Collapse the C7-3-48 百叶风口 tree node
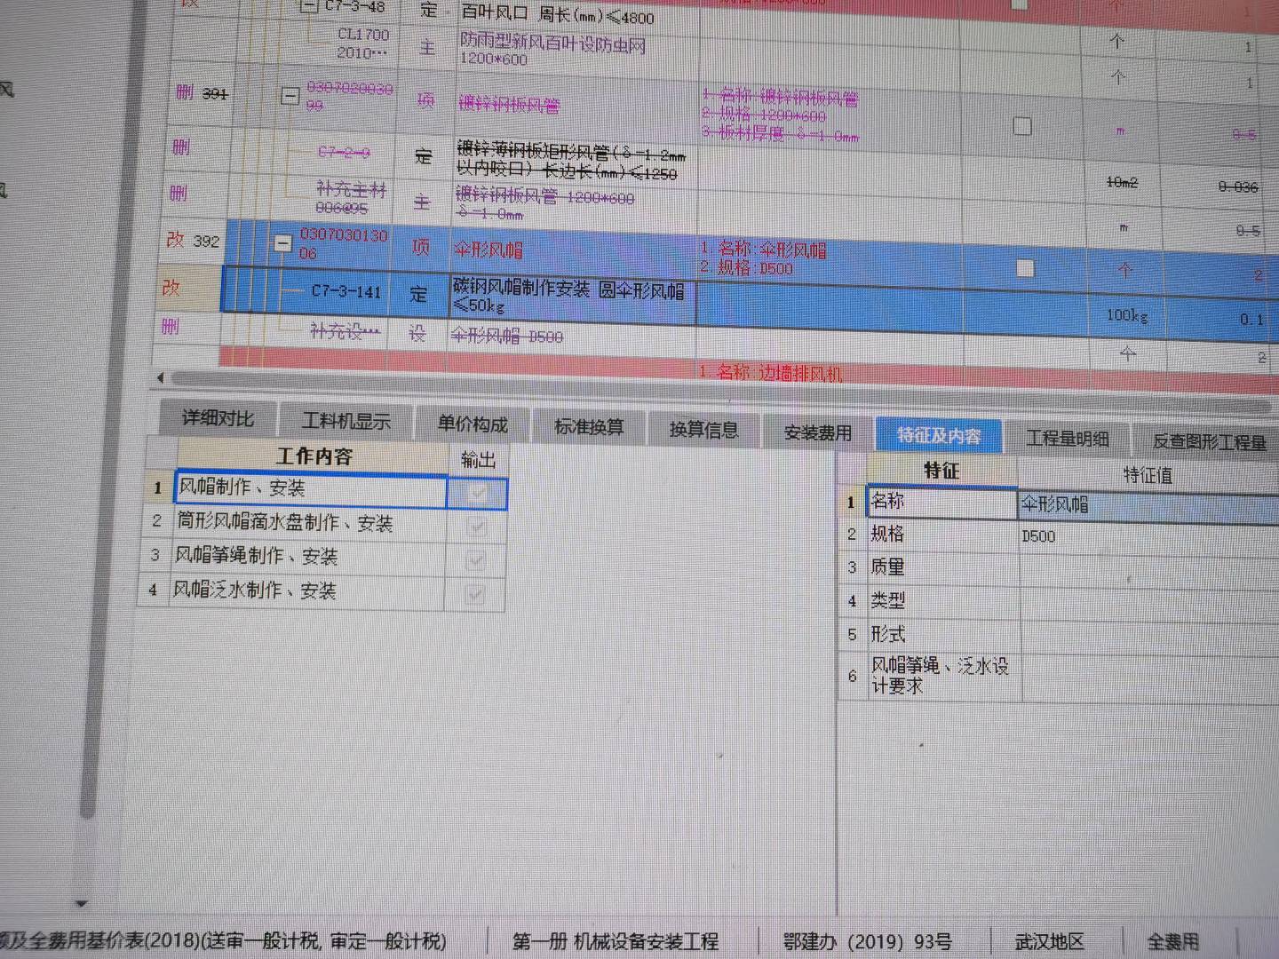Image resolution: width=1279 pixels, height=959 pixels. click(x=308, y=5)
